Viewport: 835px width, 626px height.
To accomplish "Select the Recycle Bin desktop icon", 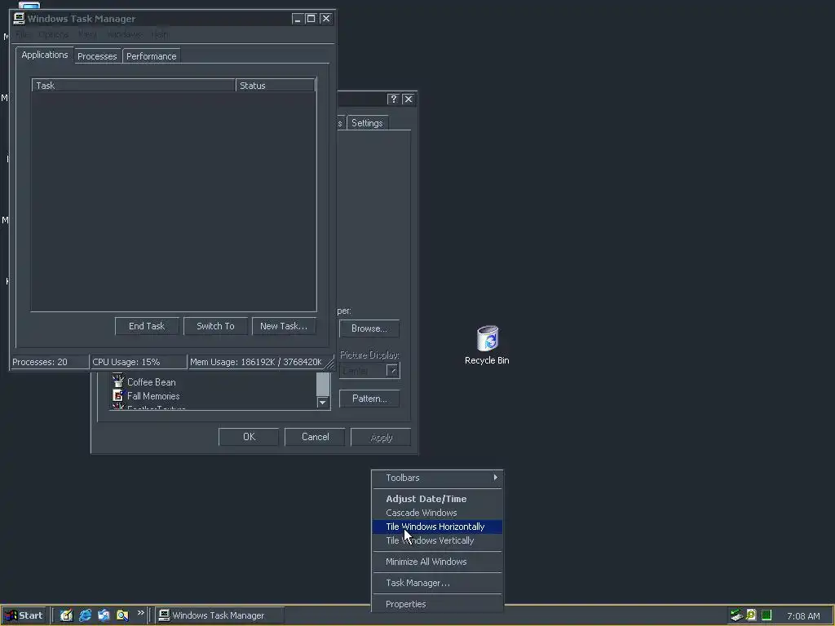I will click(x=488, y=345).
